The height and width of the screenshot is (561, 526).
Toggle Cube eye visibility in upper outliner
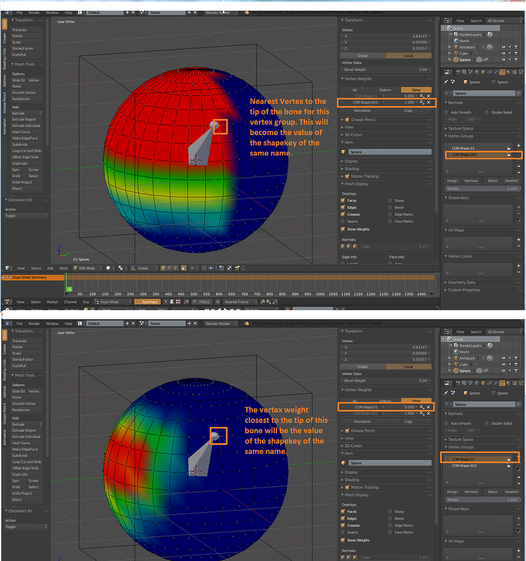[504, 53]
